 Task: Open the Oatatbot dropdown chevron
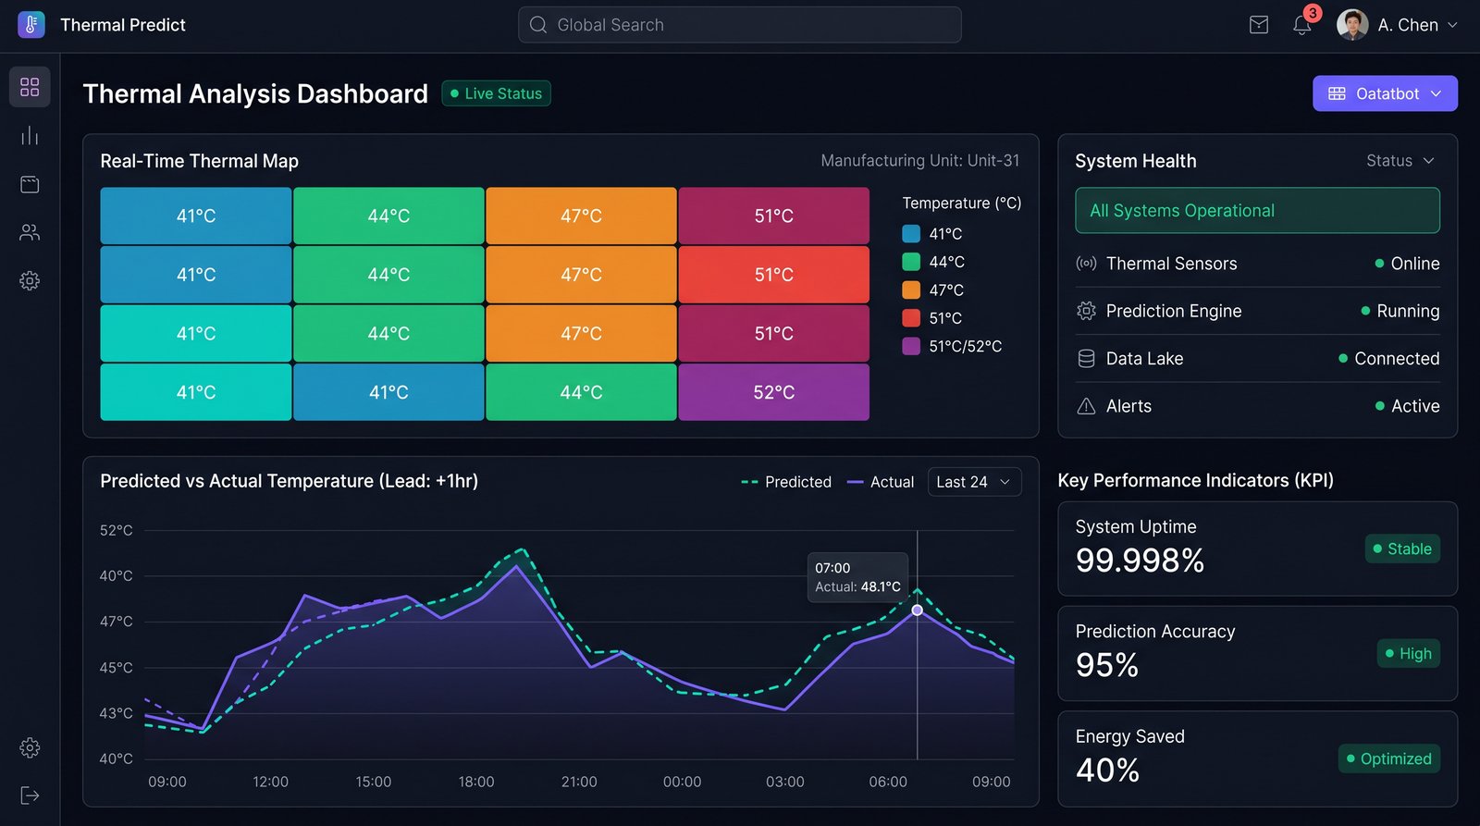point(1436,93)
